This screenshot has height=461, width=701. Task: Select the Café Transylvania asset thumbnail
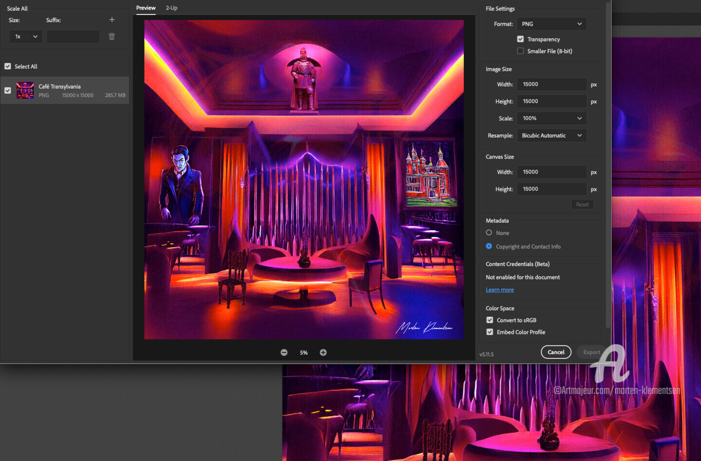point(25,91)
